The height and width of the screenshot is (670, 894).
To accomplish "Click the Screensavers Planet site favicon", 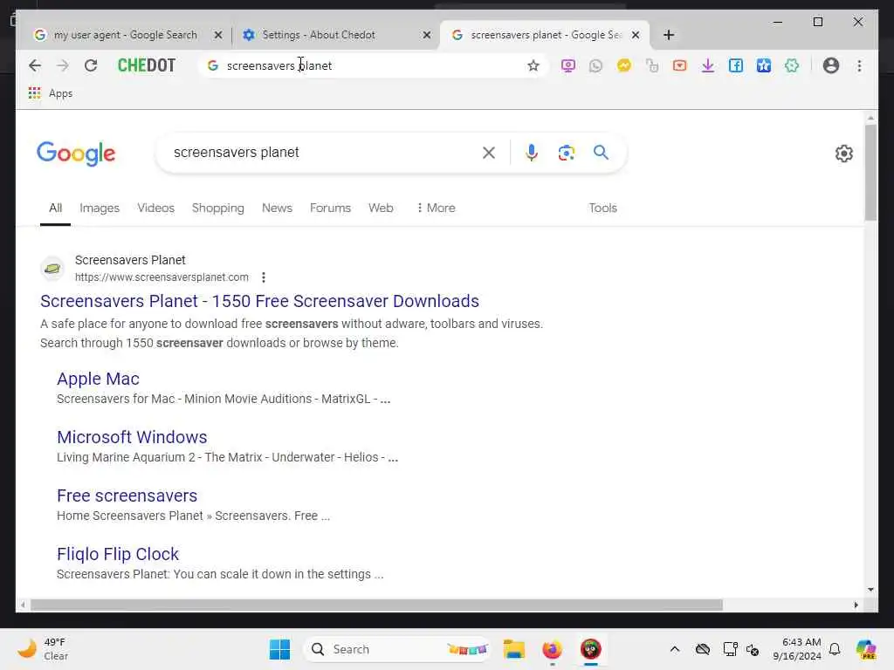I will [52, 269].
